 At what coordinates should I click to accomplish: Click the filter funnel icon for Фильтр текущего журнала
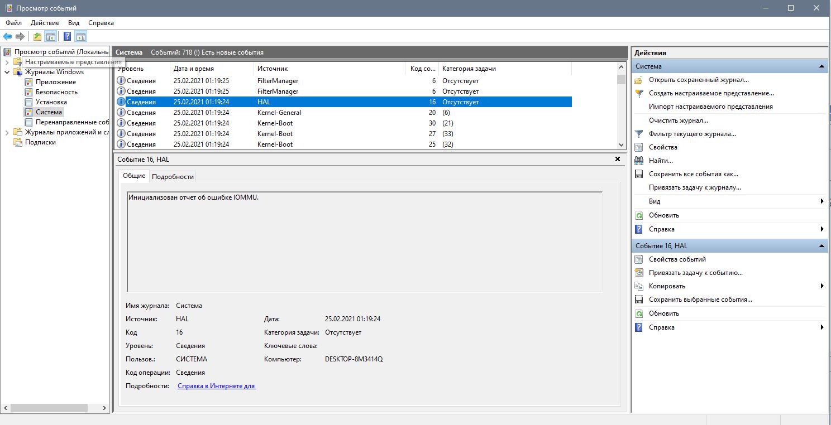point(639,134)
